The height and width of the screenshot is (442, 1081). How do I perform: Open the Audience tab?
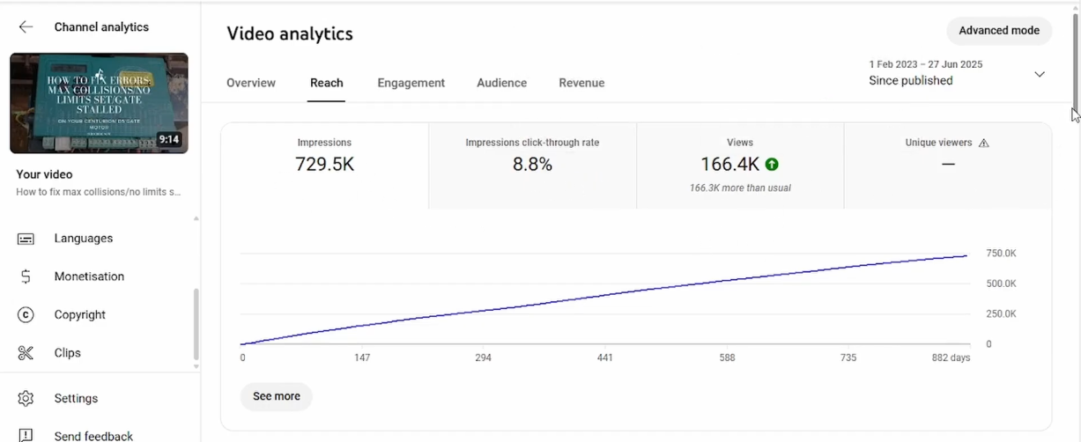click(501, 83)
